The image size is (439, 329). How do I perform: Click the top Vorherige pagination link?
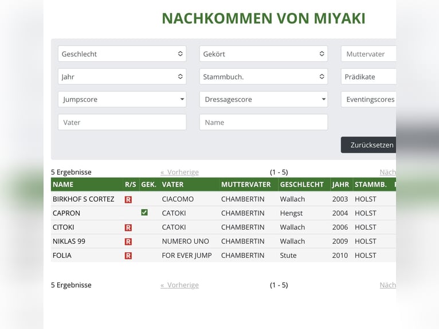pyautogui.click(x=180, y=172)
